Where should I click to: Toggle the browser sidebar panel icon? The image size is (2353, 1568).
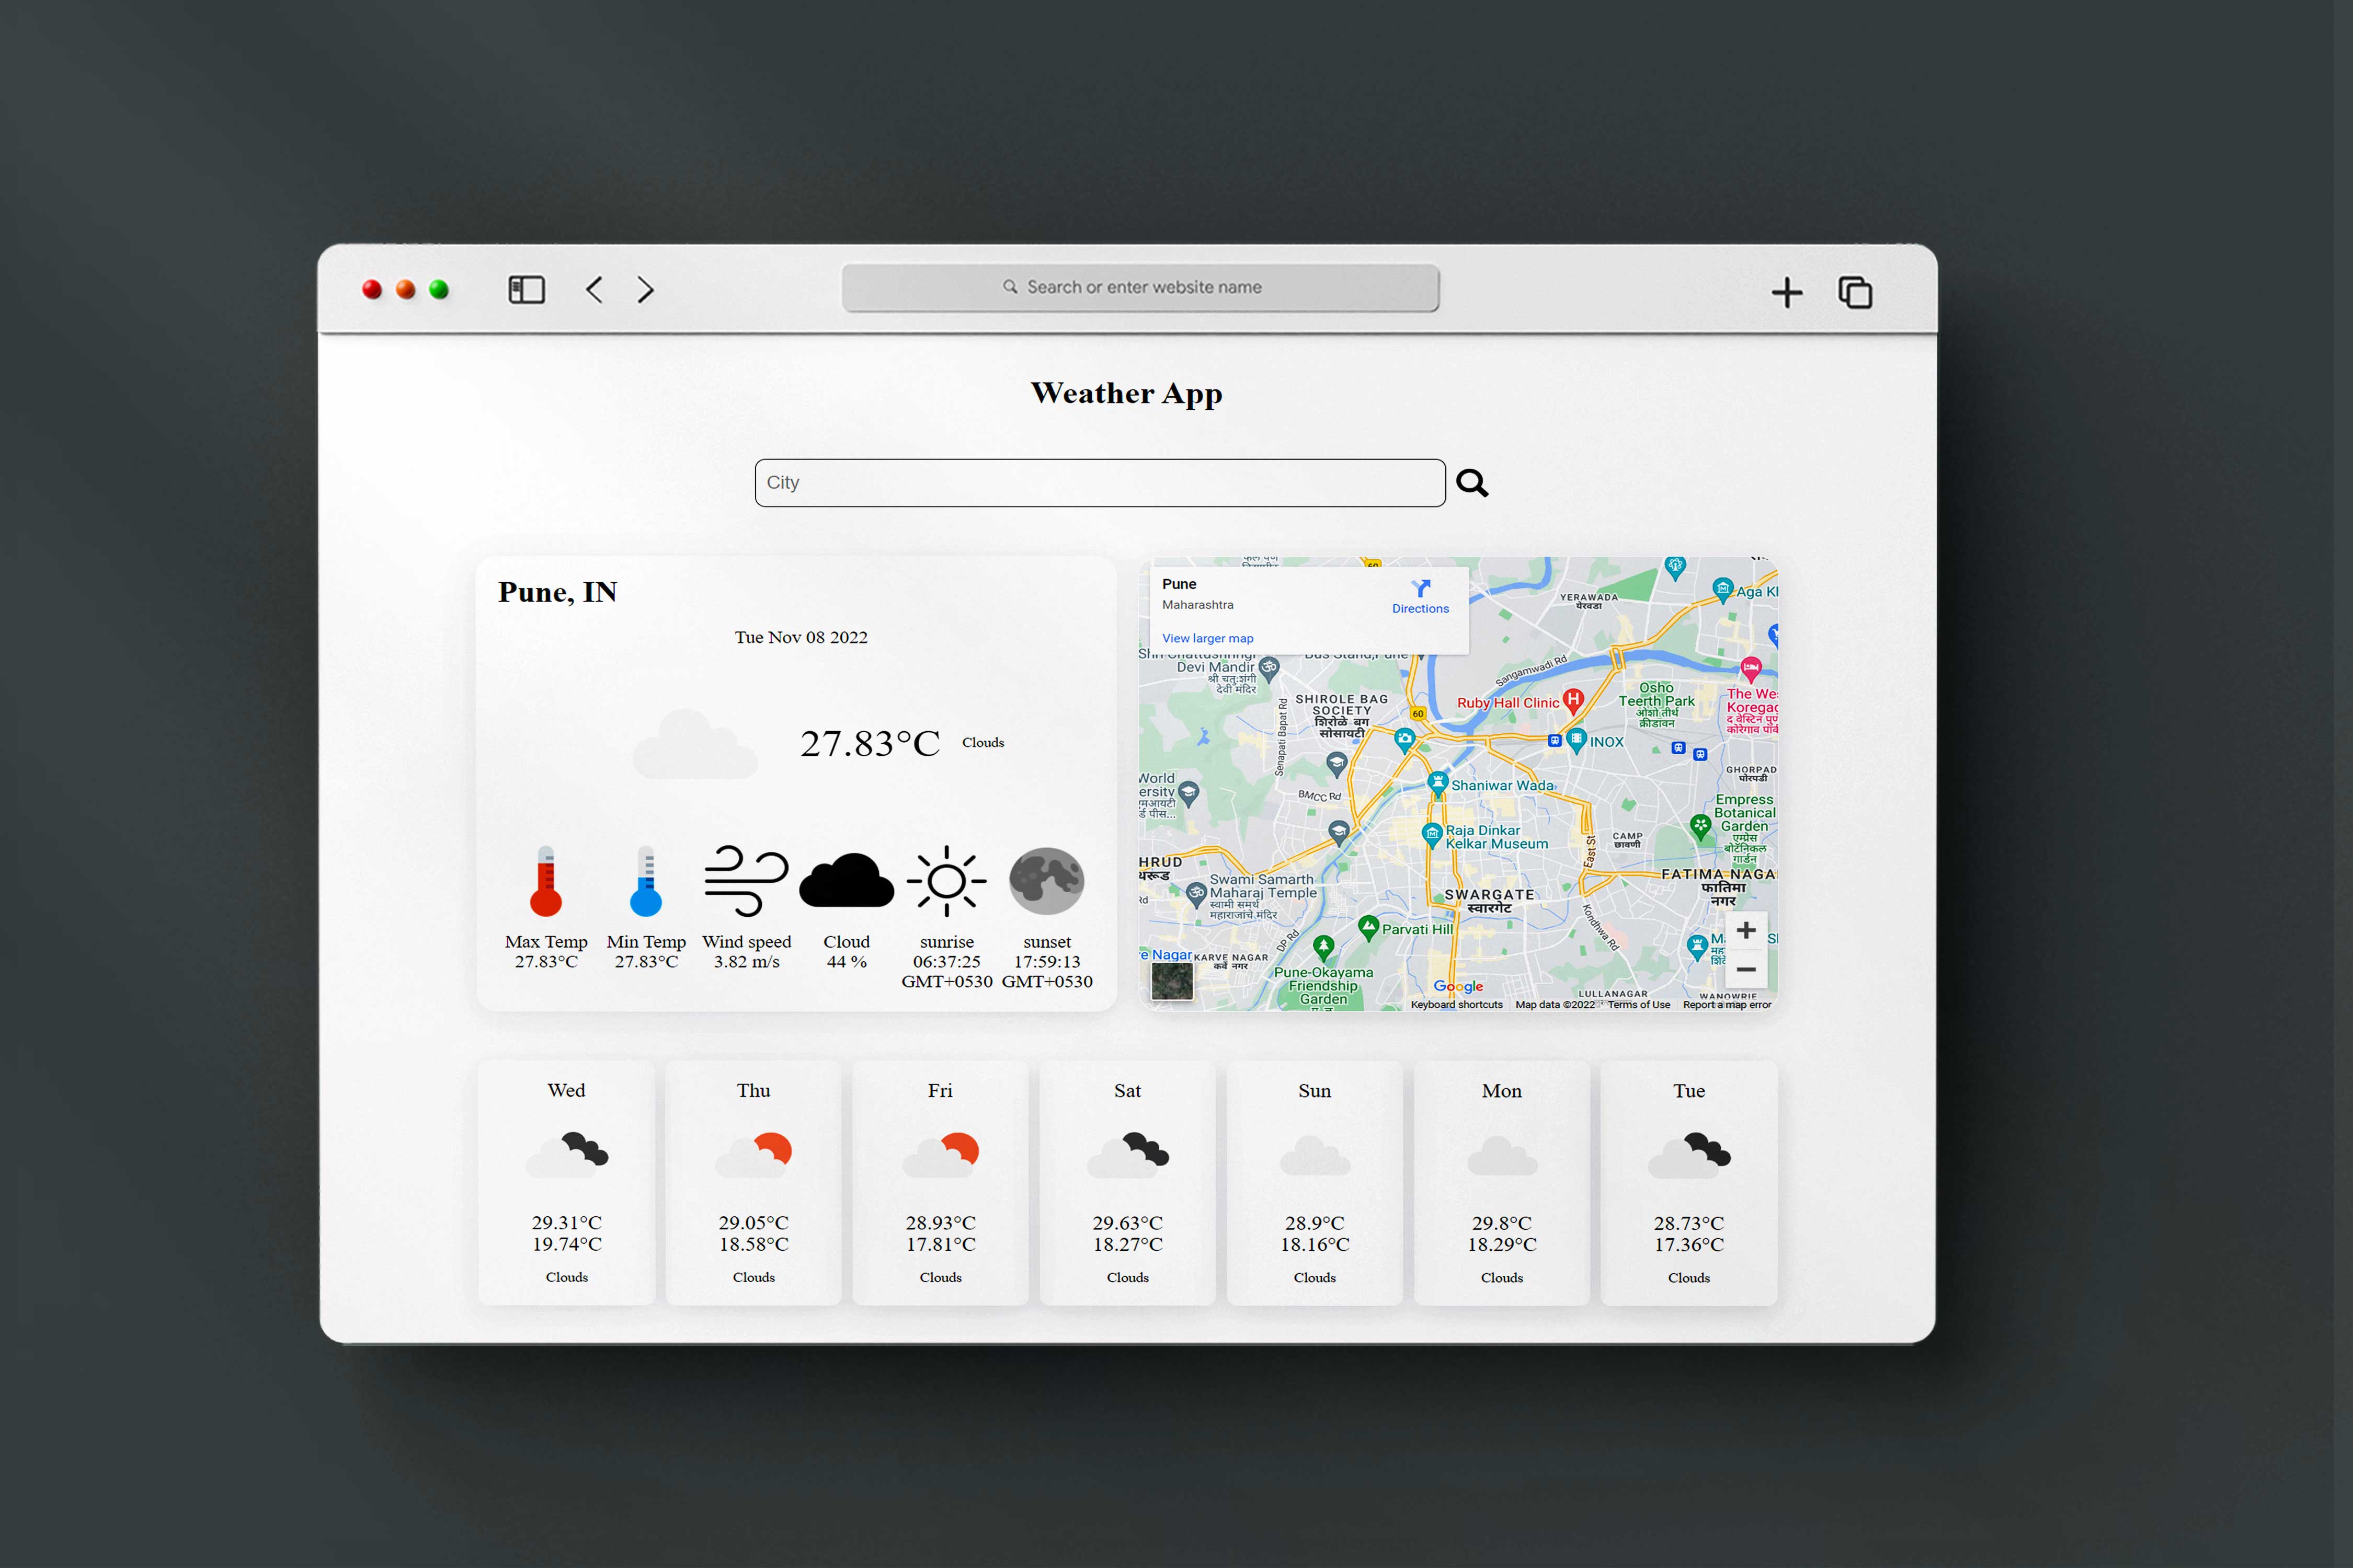pyautogui.click(x=526, y=290)
